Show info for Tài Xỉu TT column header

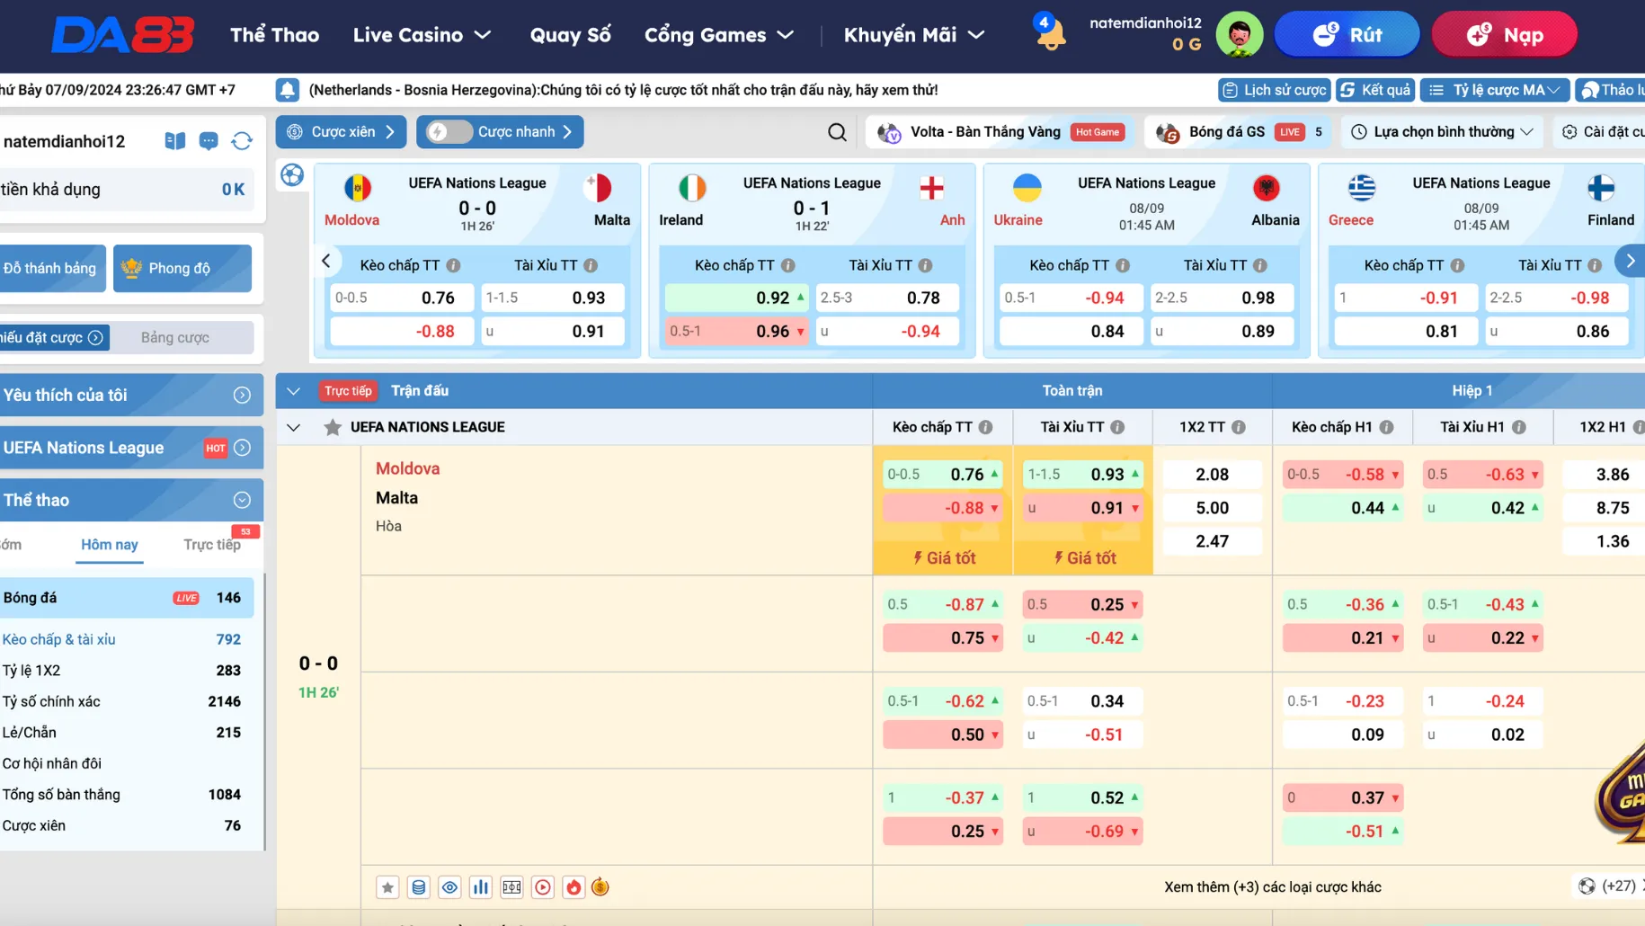1117,427
